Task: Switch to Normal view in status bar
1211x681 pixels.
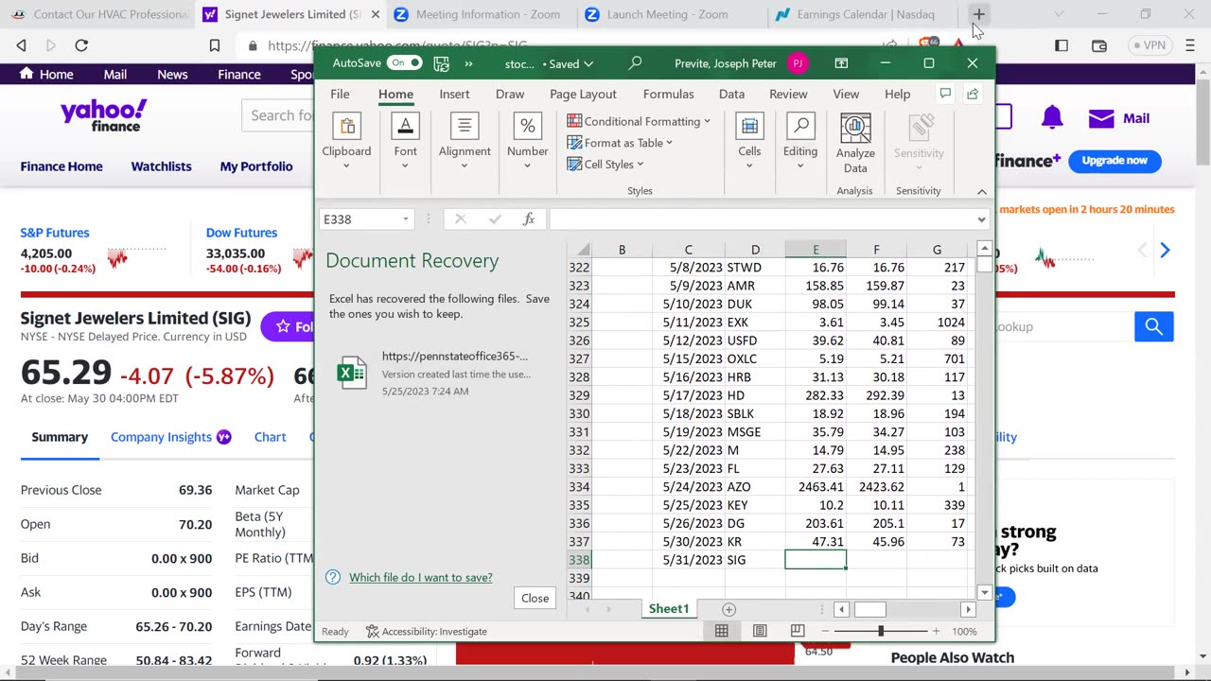Action: pyautogui.click(x=722, y=631)
